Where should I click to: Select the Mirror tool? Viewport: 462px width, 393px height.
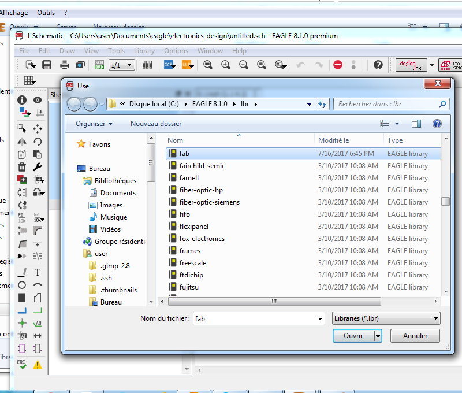point(22,142)
